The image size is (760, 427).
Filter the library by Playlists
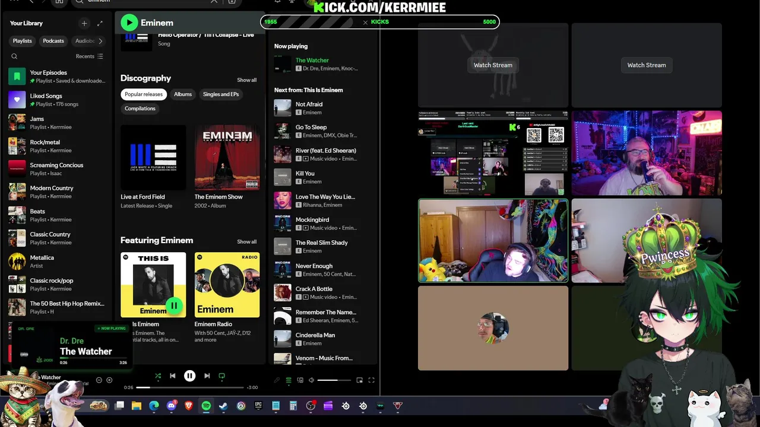(x=23, y=41)
